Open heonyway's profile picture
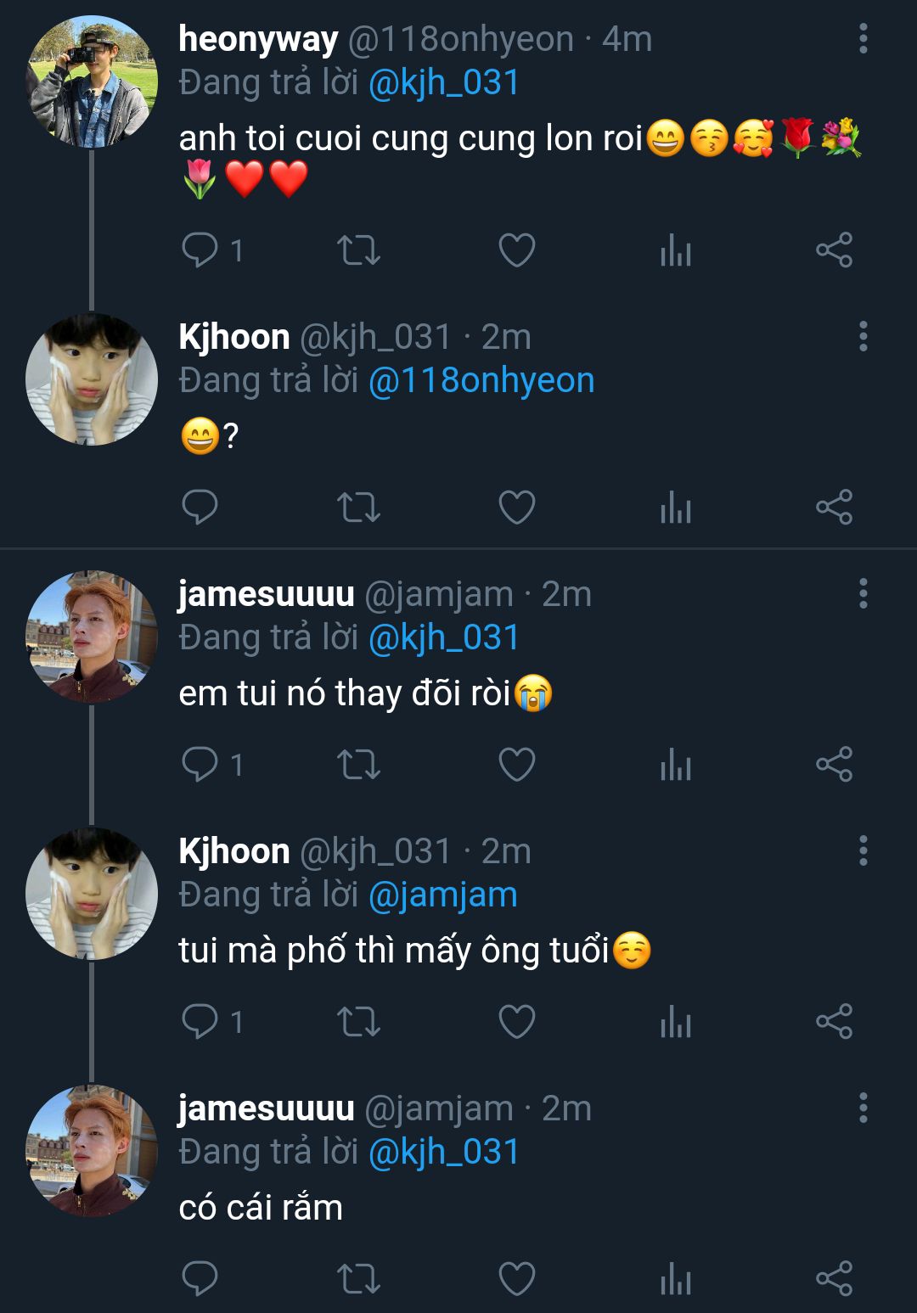The width and height of the screenshot is (917, 1313). tap(92, 82)
